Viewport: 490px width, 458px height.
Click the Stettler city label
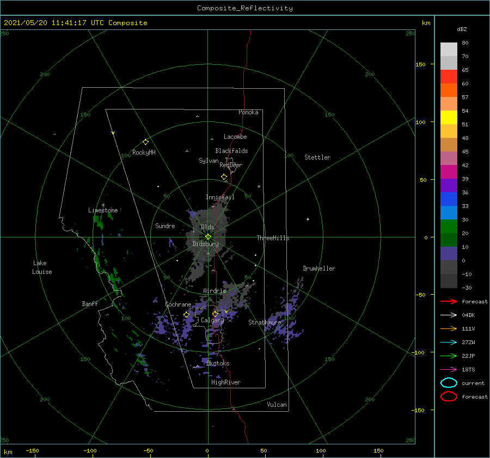tap(317, 157)
